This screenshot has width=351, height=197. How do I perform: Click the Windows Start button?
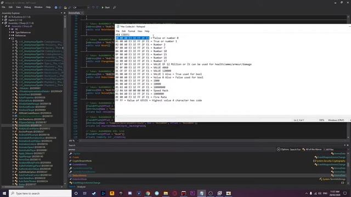click(x=4, y=193)
